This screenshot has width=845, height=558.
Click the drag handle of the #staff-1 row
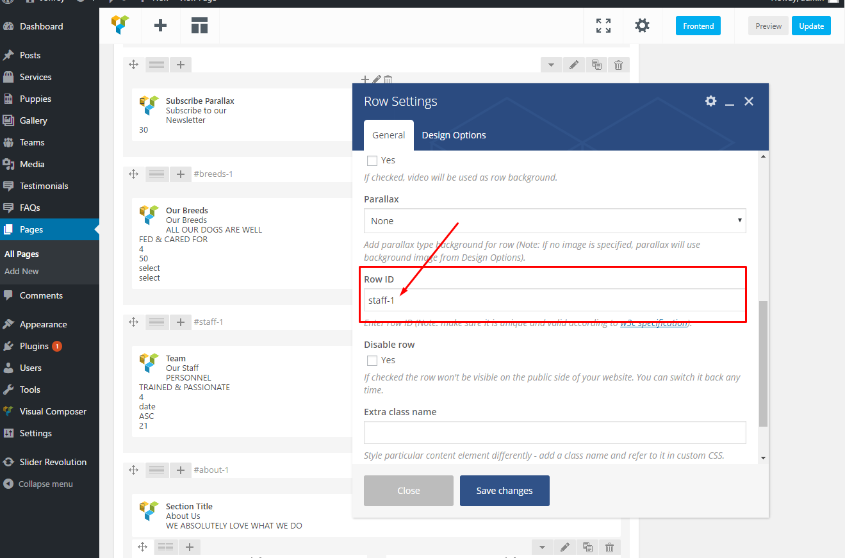click(134, 322)
